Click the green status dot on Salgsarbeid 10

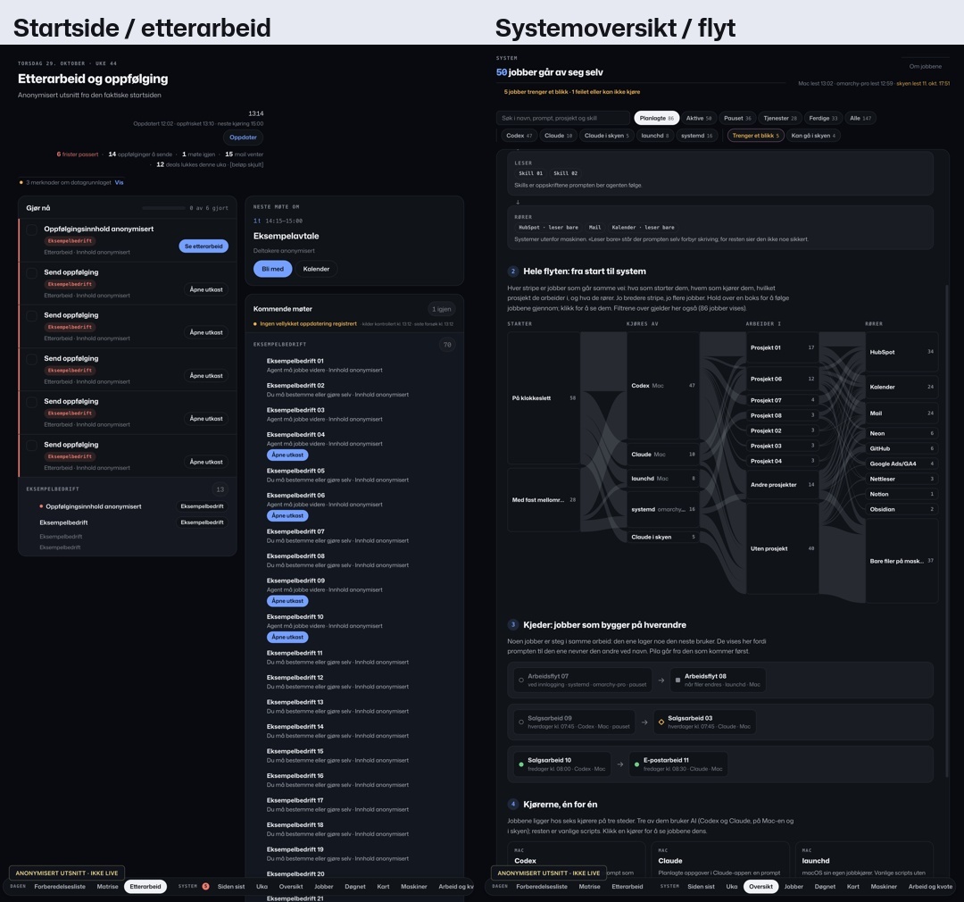521,764
